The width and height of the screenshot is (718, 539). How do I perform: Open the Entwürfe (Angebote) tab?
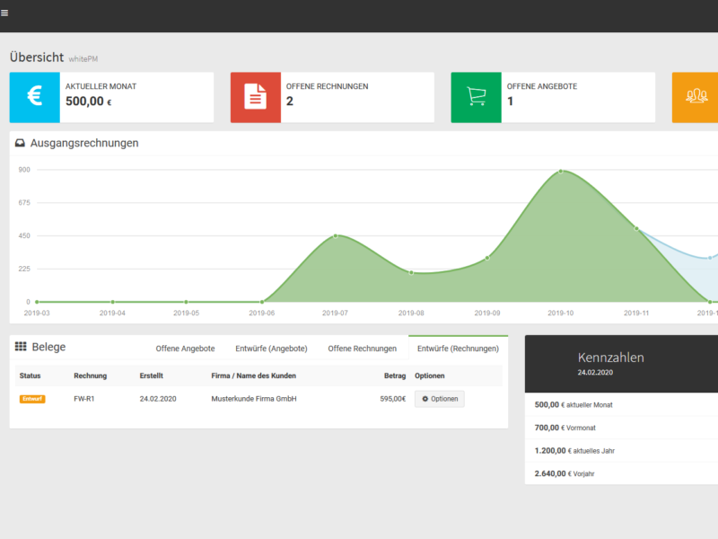(x=271, y=349)
